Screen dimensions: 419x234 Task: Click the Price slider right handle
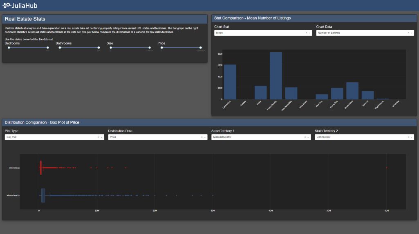[x=201, y=48]
